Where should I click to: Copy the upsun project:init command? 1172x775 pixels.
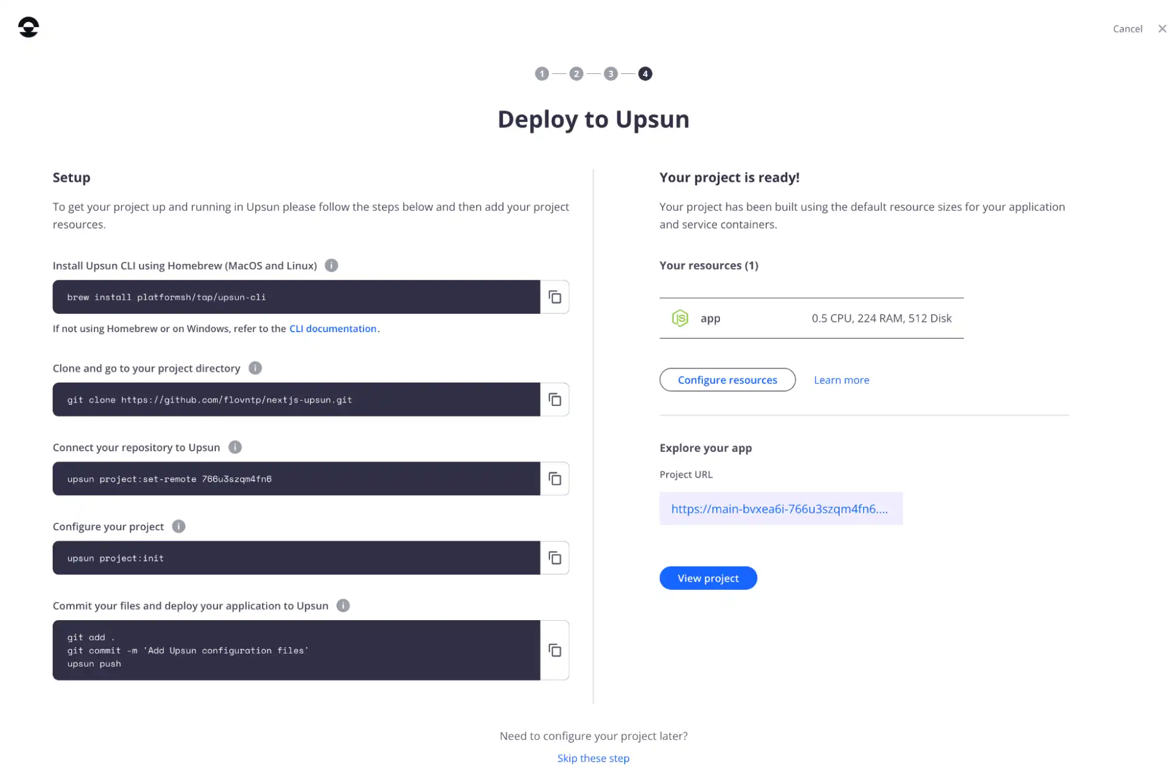554,558
